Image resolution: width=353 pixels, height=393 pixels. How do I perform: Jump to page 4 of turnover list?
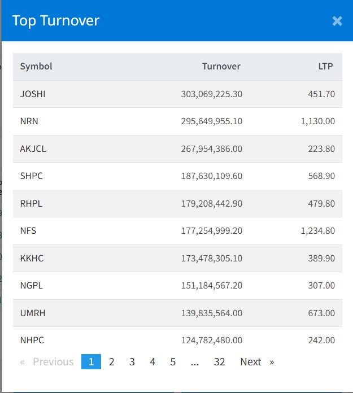coord(152,362)
